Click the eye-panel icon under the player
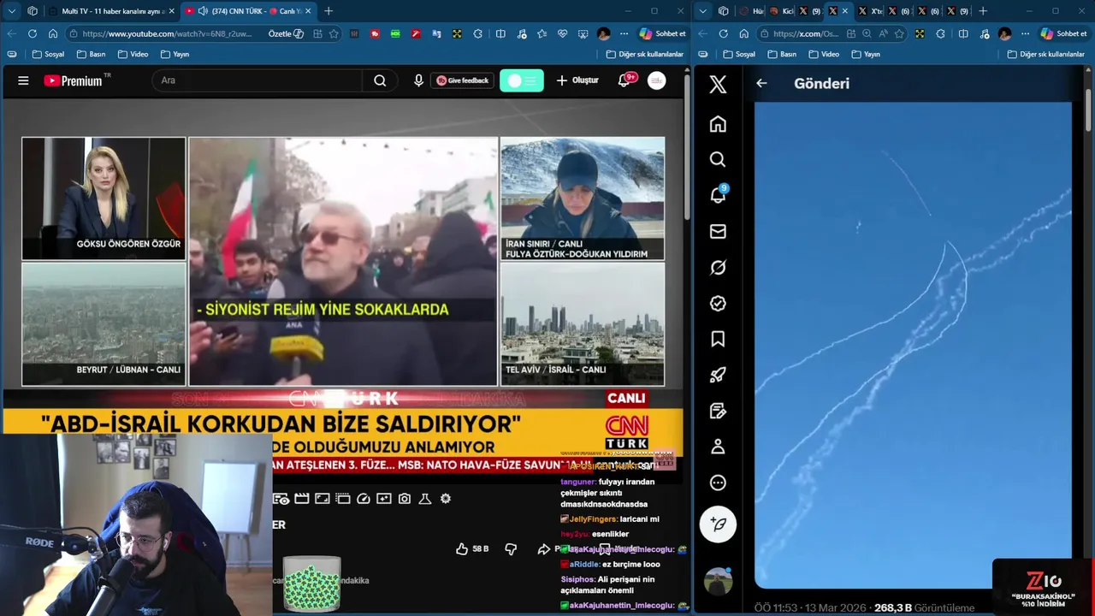Image resolution: width=1095 pixels, height=616 pixels. point(281,498)
